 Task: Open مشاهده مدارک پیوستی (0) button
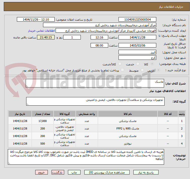click(107, 172)
